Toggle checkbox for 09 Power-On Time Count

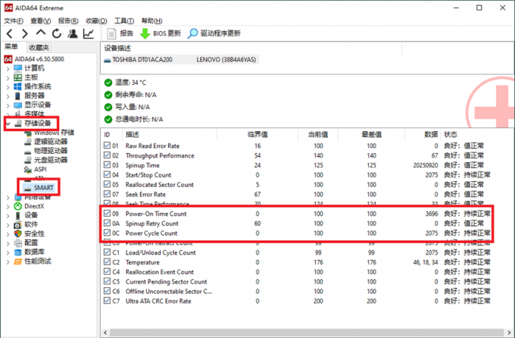point(107,214)
